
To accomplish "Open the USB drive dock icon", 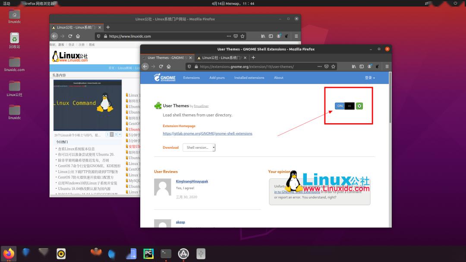I will [x=201, y=254].
